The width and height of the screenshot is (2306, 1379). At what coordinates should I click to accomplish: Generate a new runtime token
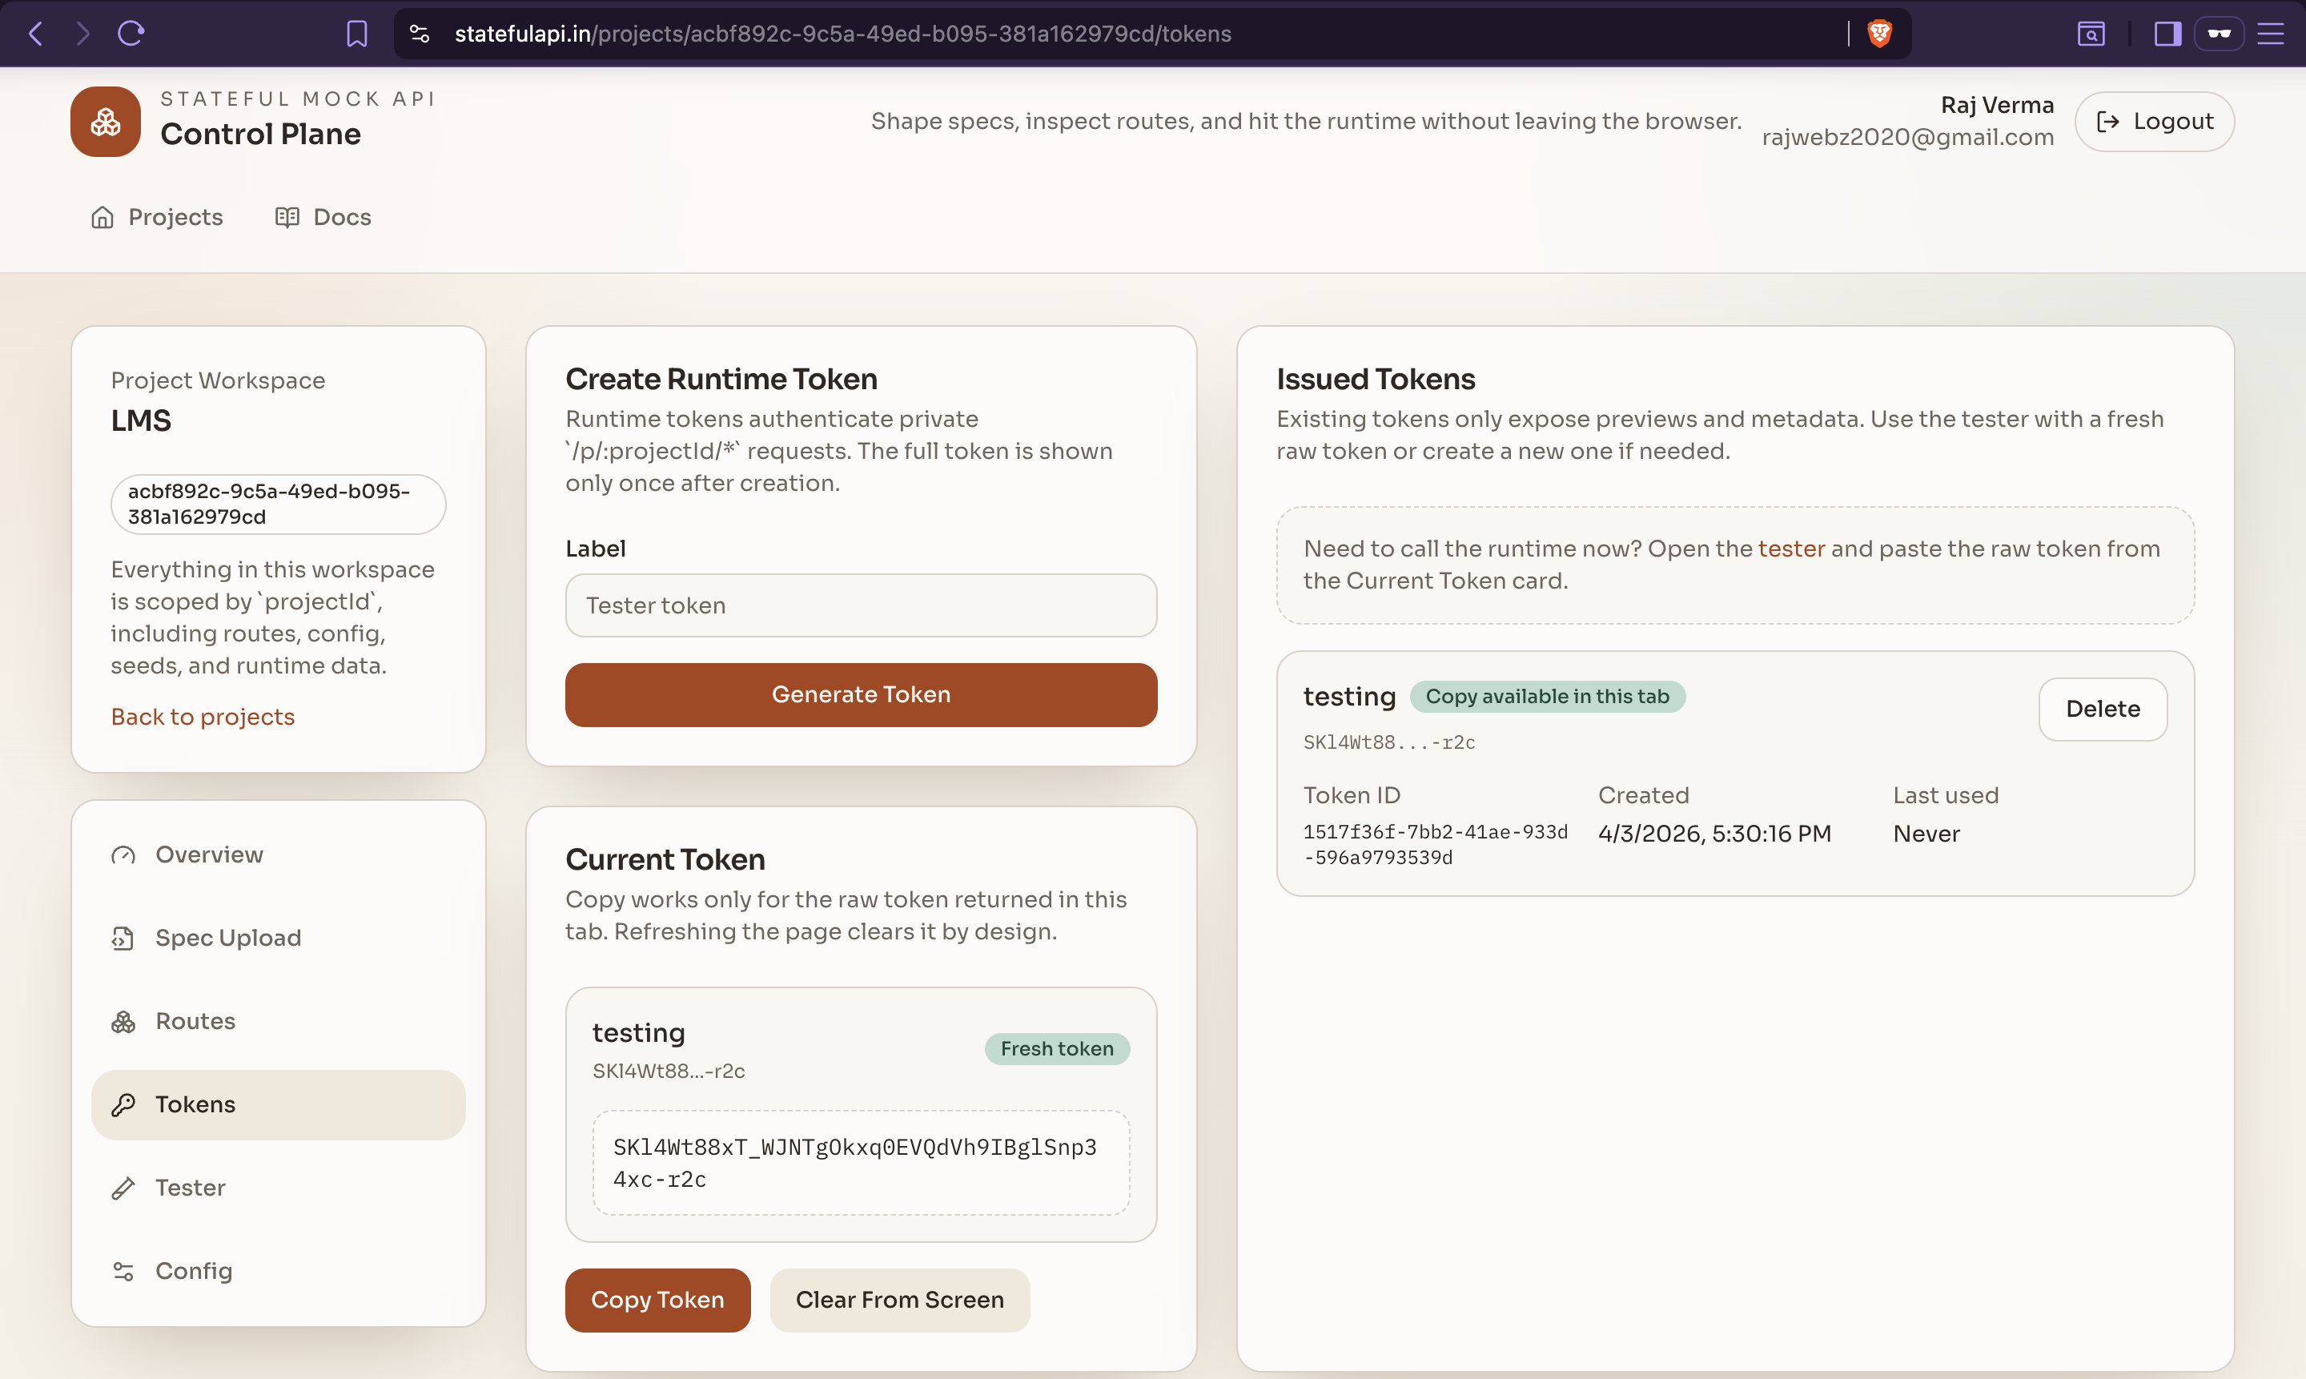pos(860,694)
